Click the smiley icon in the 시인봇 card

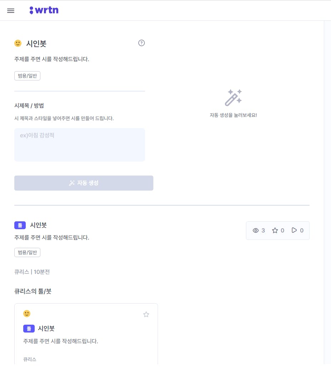(x=27, y=314)
